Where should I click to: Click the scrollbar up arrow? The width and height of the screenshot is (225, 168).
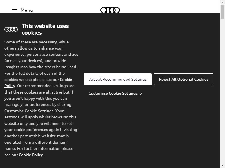click(222, 3)
